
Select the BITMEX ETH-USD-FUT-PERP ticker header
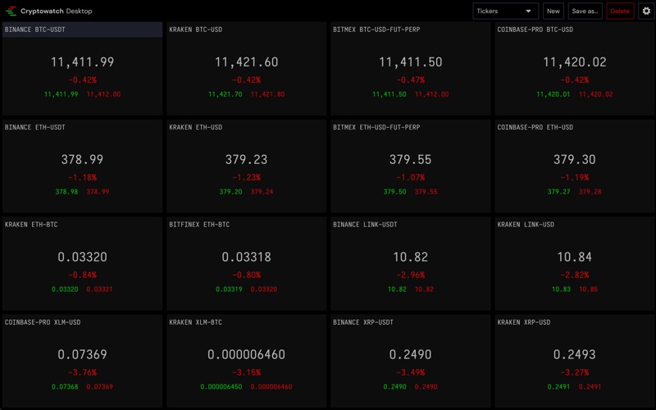click(376, 127)
